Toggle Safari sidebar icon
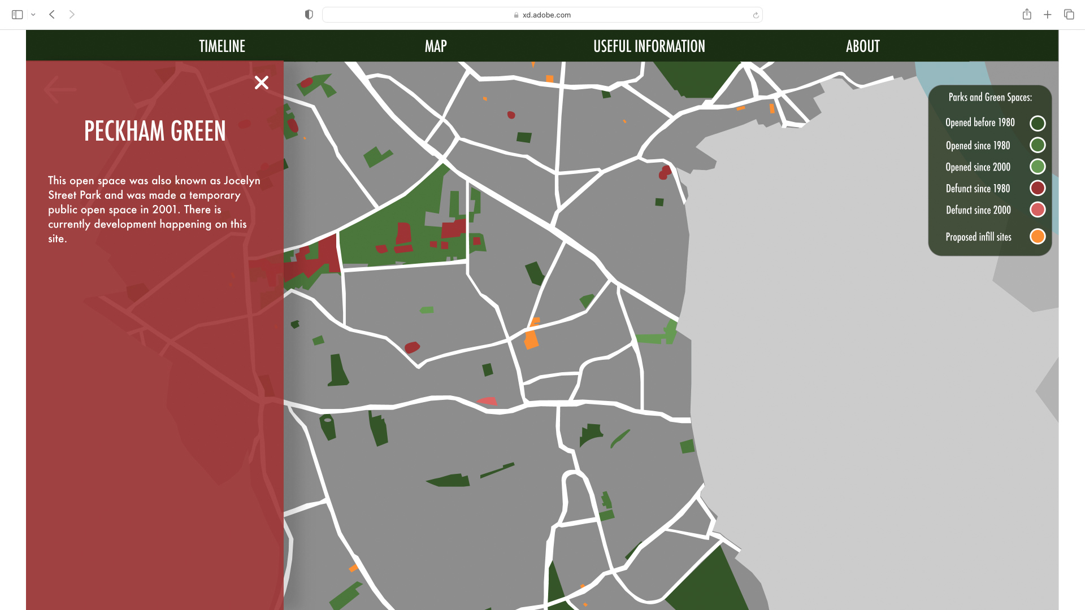This screenshot has height=610, width=1085. click(17, 15)
